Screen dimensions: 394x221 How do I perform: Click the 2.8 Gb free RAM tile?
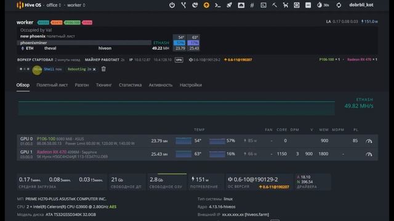click(x=167, y=182)
